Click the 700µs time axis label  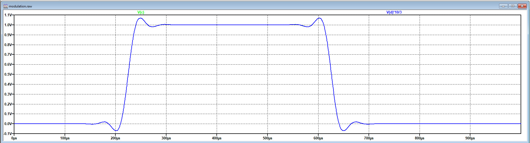(369, 138)
